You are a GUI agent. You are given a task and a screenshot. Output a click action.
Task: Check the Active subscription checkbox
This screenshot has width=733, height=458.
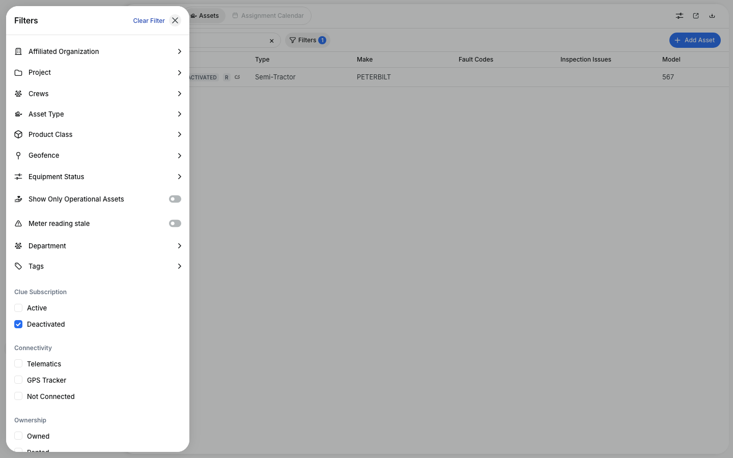pyautogui.click(x=18, y=308)
